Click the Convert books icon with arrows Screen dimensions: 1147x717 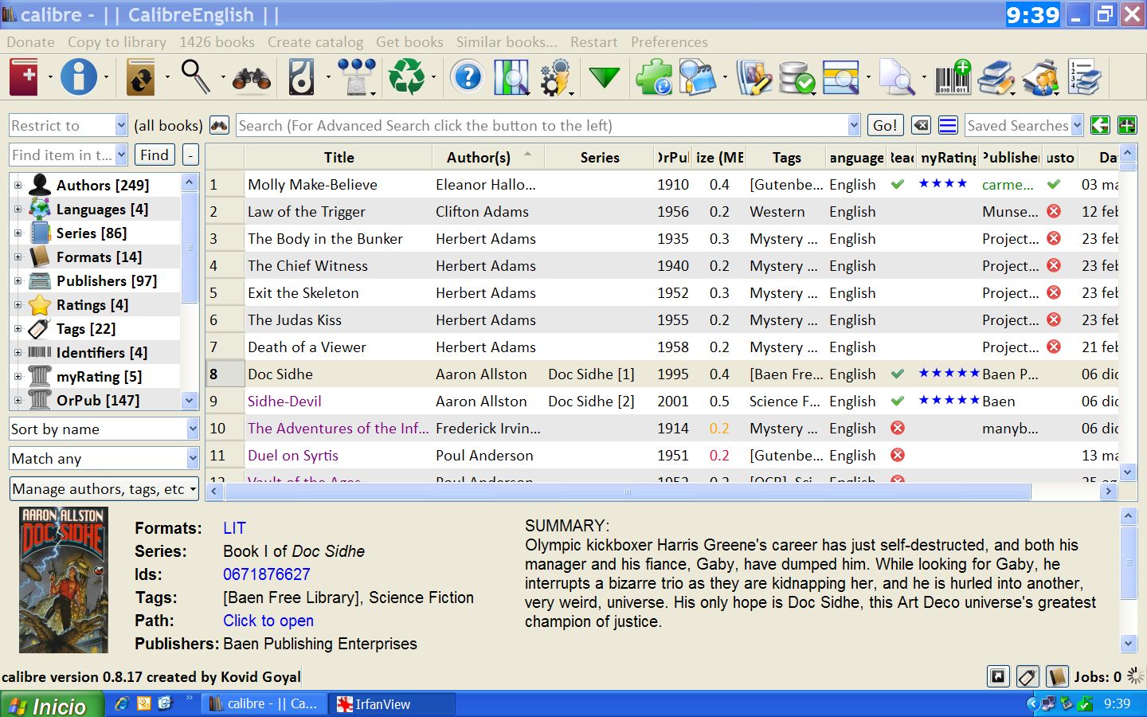(141, 77)
